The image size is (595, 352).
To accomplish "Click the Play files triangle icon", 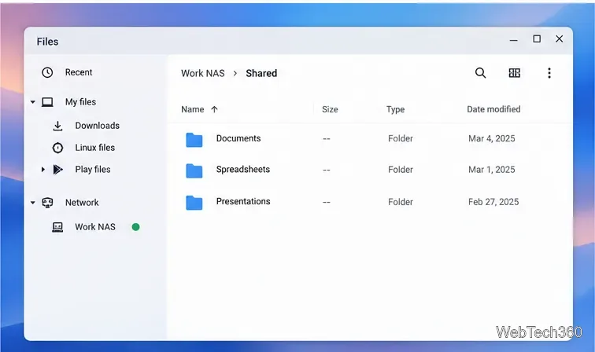I will click(57, 170).
